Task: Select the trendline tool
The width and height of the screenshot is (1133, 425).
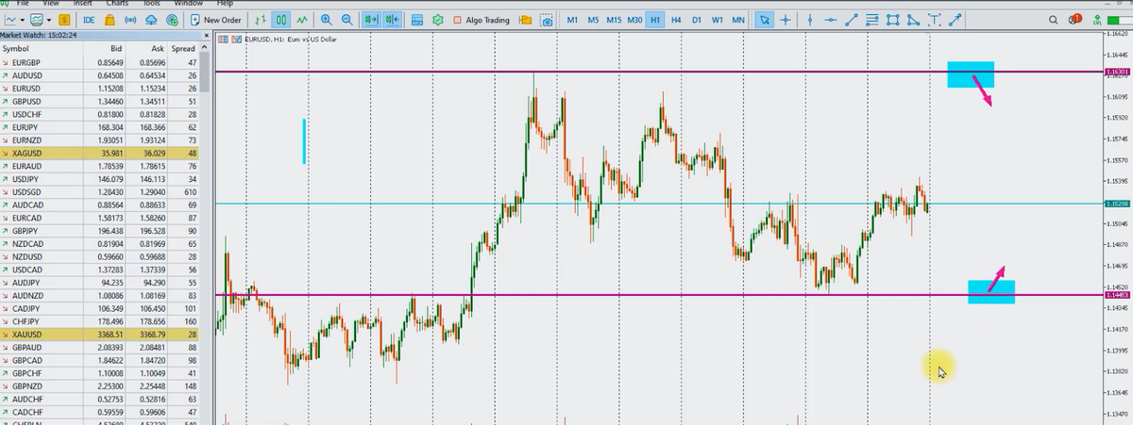Action: click(852, 20)
